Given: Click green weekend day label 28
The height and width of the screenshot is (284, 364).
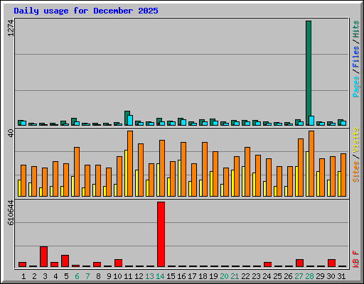Looking at the screenshot, I should click(309, 276).
